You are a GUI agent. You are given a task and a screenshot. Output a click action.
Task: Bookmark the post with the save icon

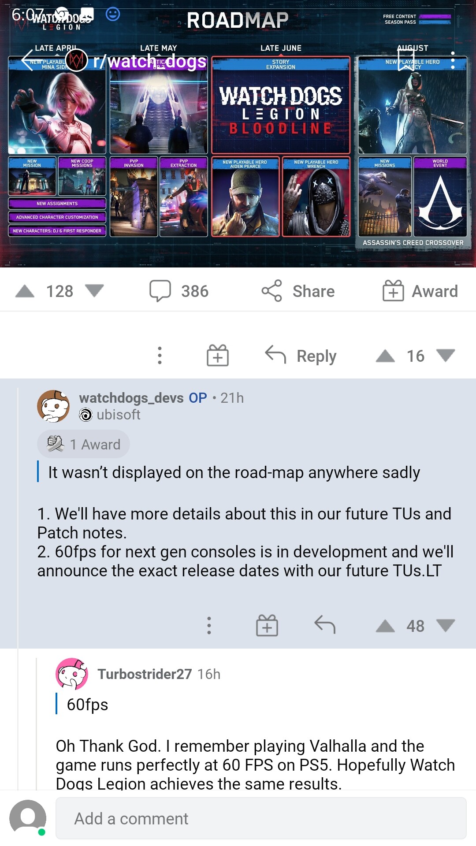pos(406,60)
